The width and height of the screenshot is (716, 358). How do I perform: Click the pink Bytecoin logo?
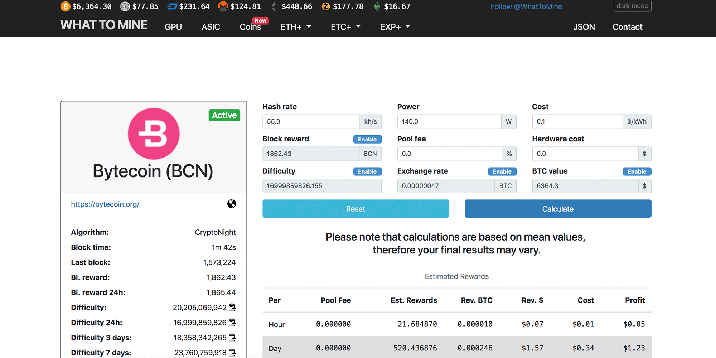(x=154, y=134)
